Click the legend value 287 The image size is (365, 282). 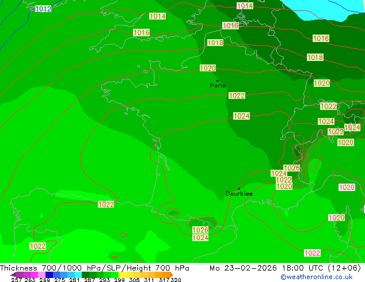pos(89,280)
